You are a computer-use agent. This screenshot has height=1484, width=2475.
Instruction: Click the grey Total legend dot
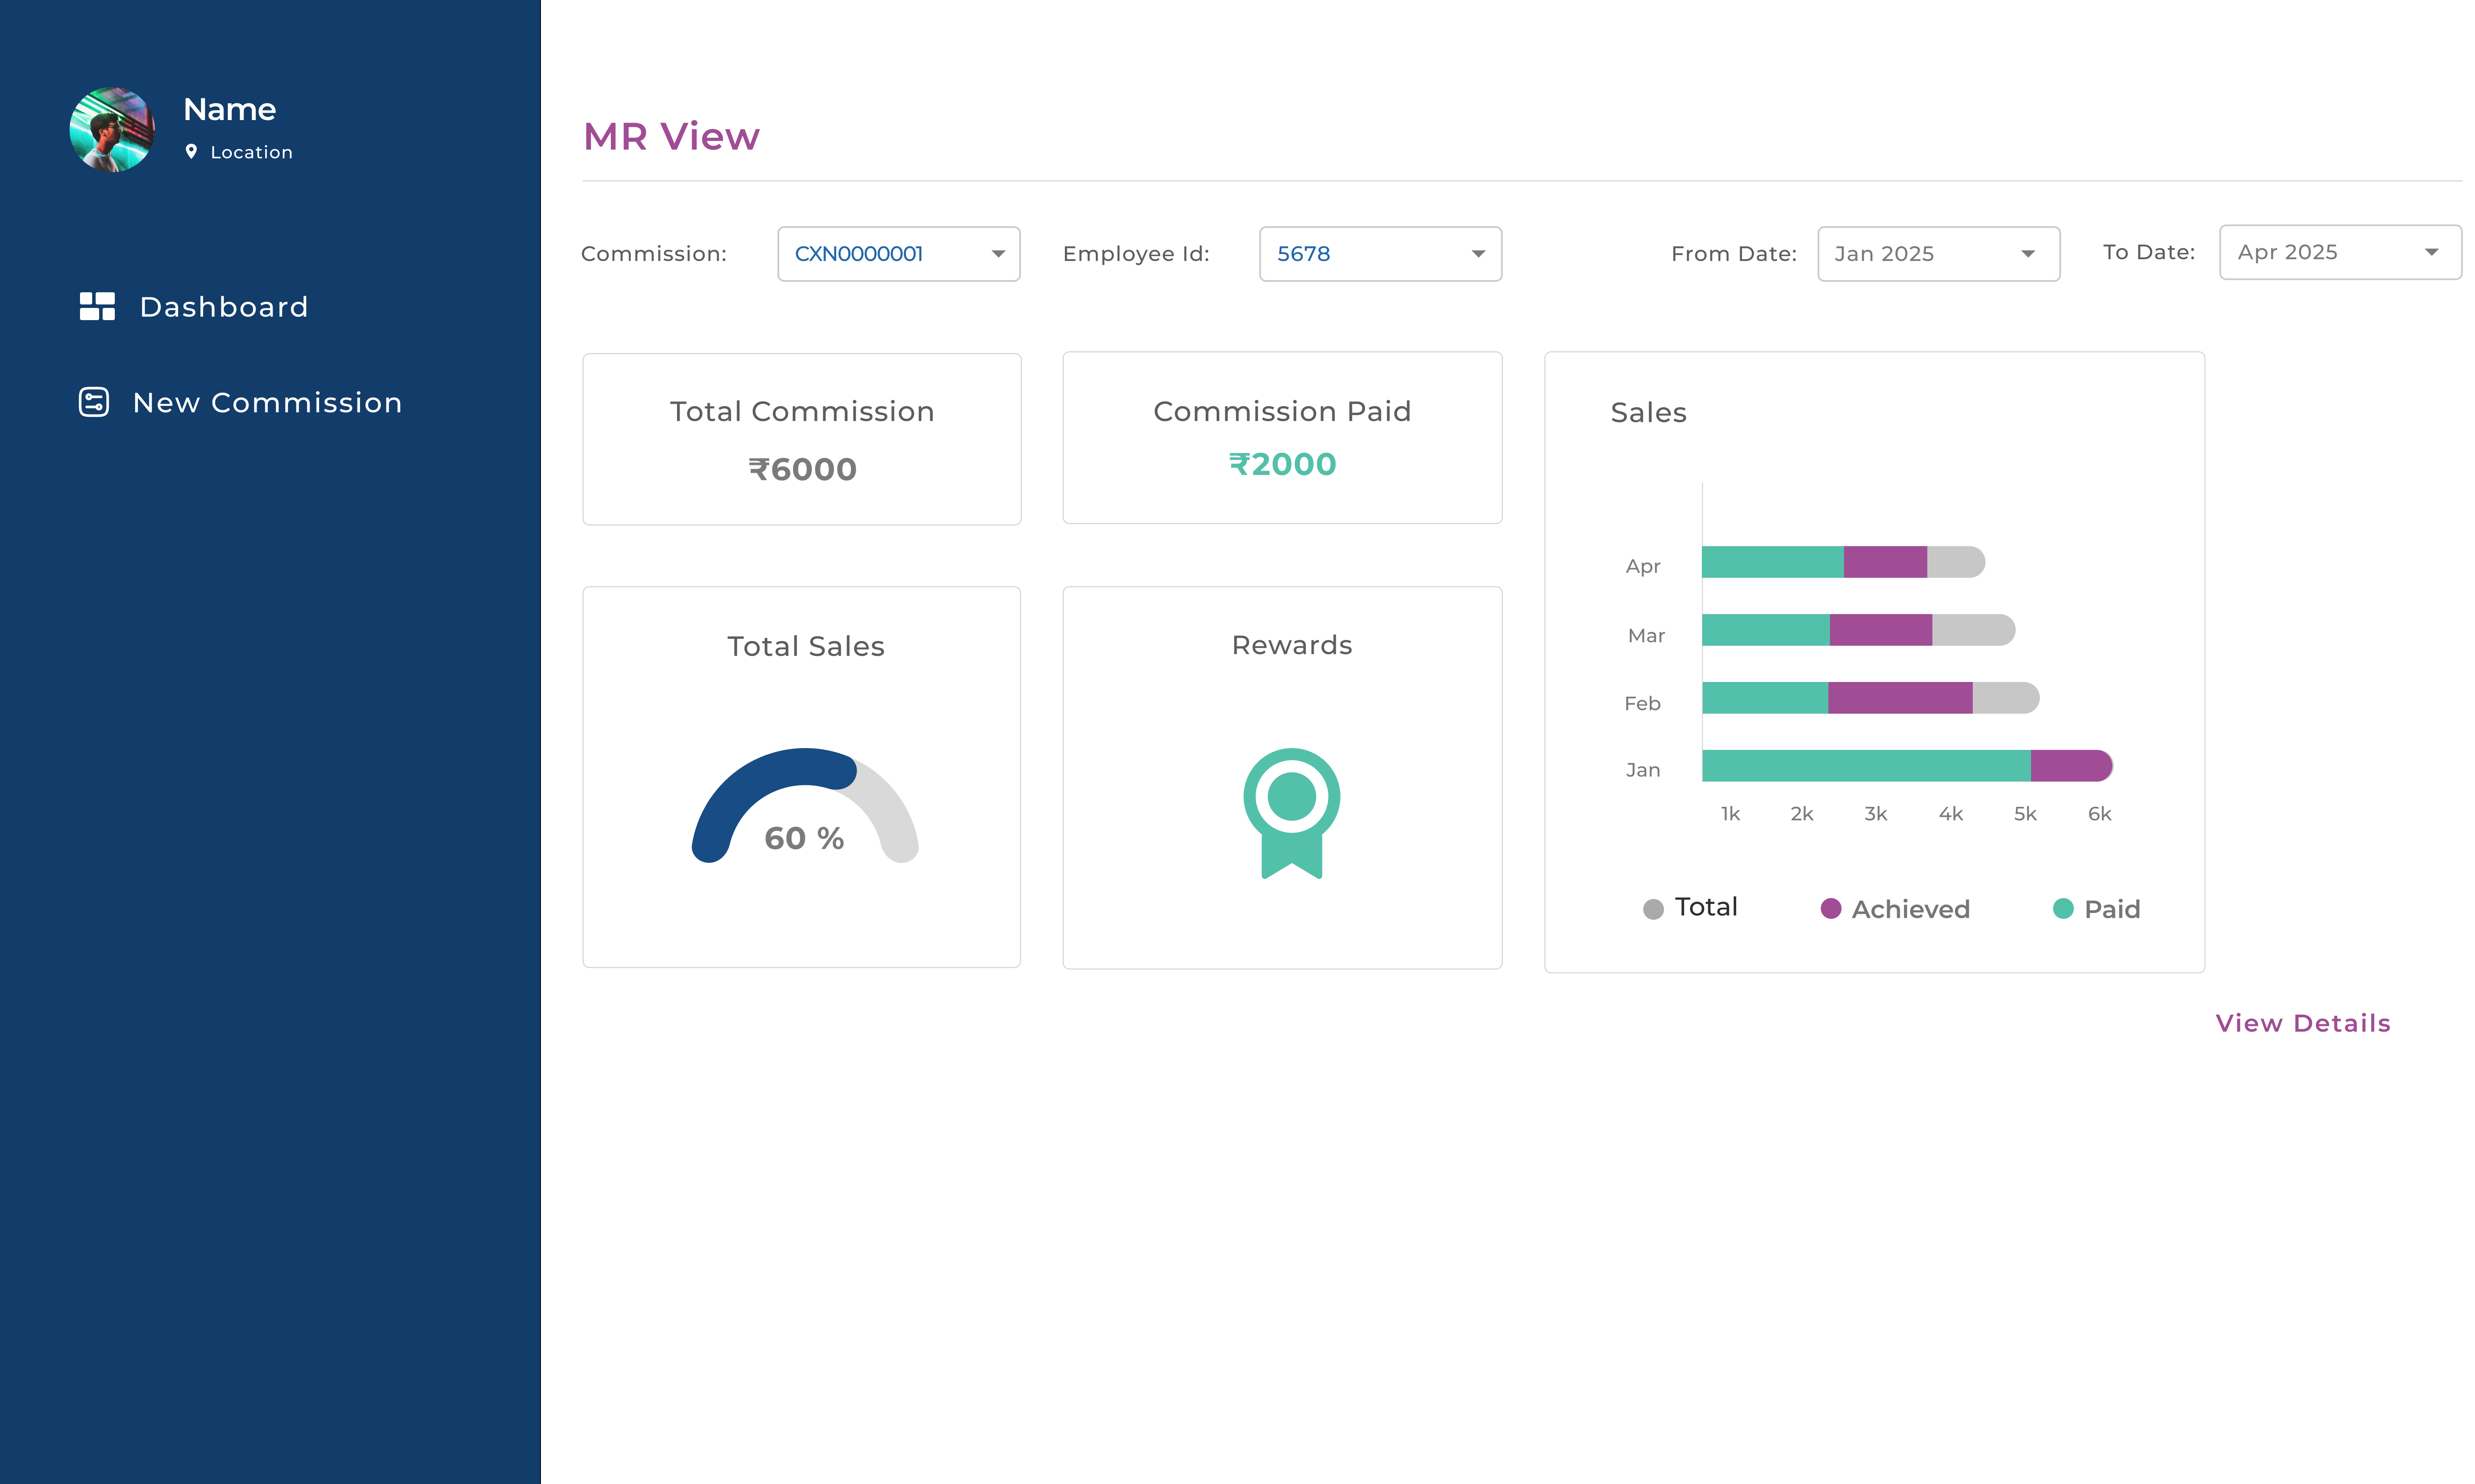point(1653,909)
